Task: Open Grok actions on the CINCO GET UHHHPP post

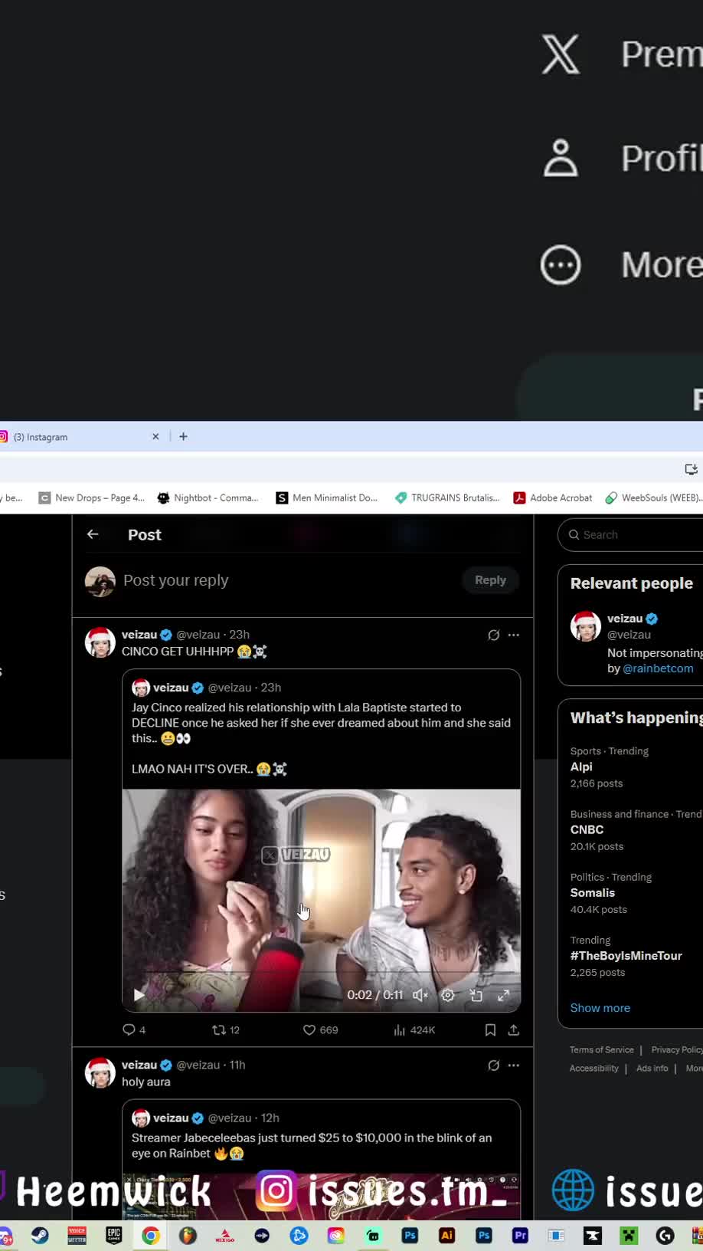Action: [x=494, y=635]
